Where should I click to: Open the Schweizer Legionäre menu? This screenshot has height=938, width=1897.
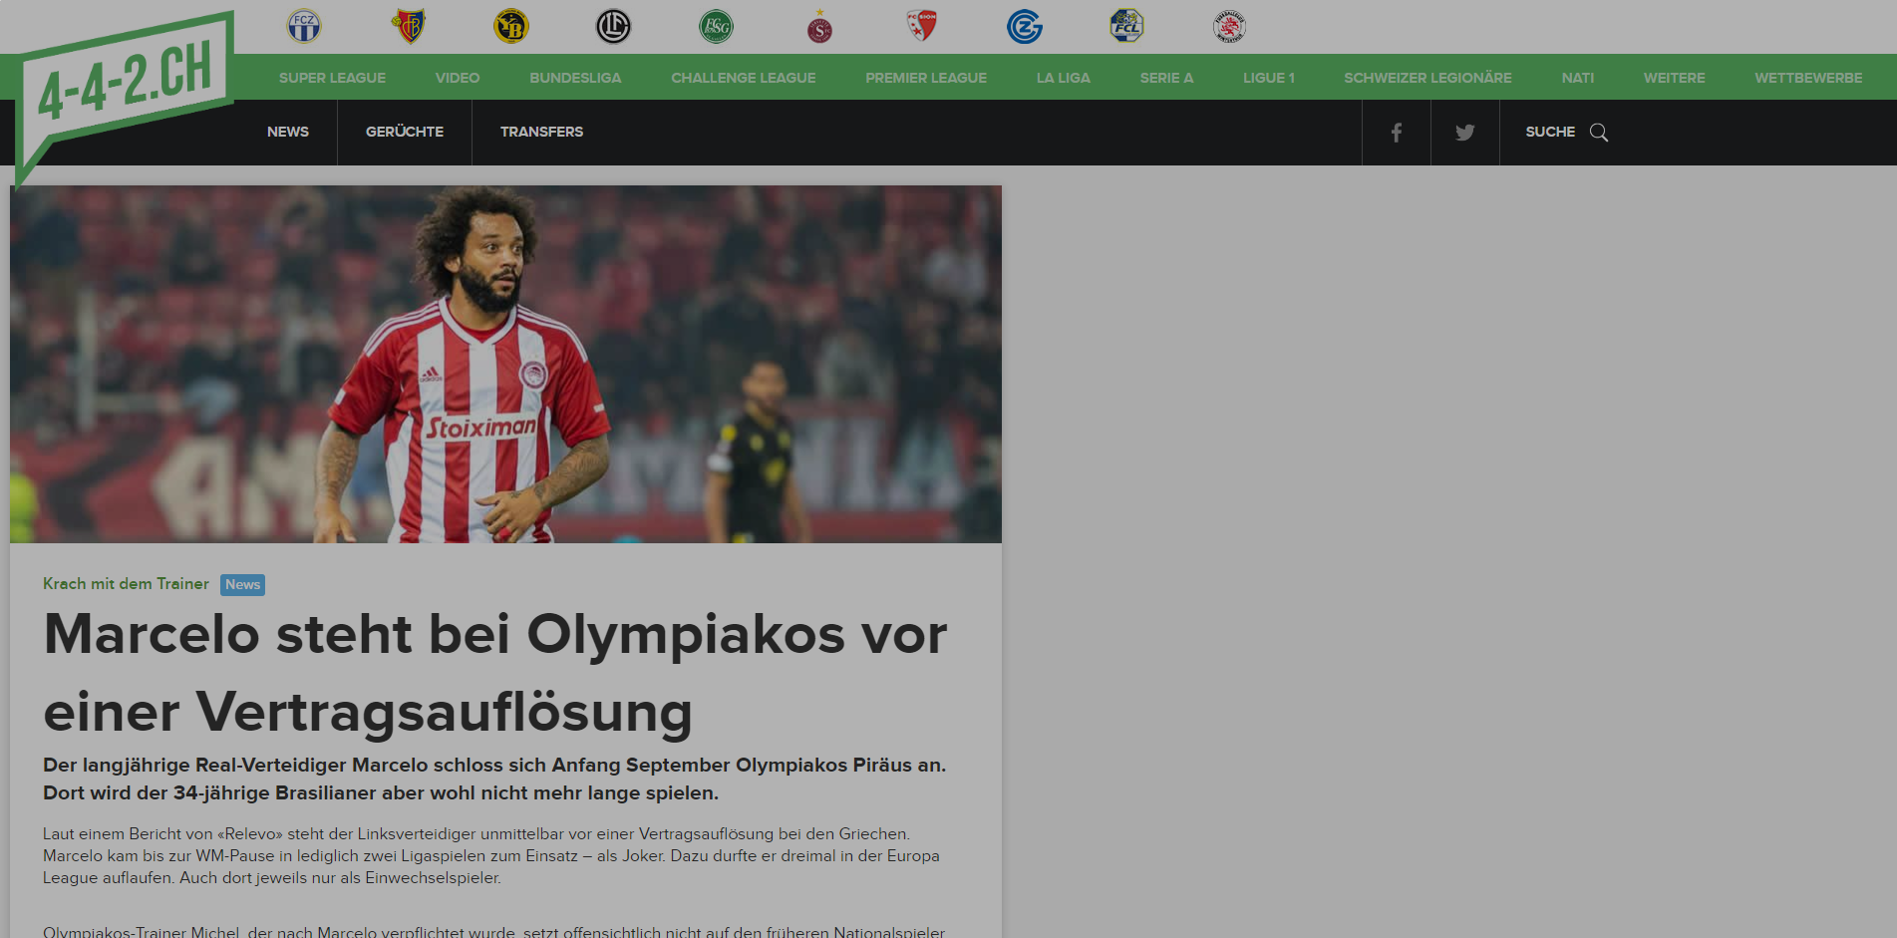click(x=1427, y=78)
